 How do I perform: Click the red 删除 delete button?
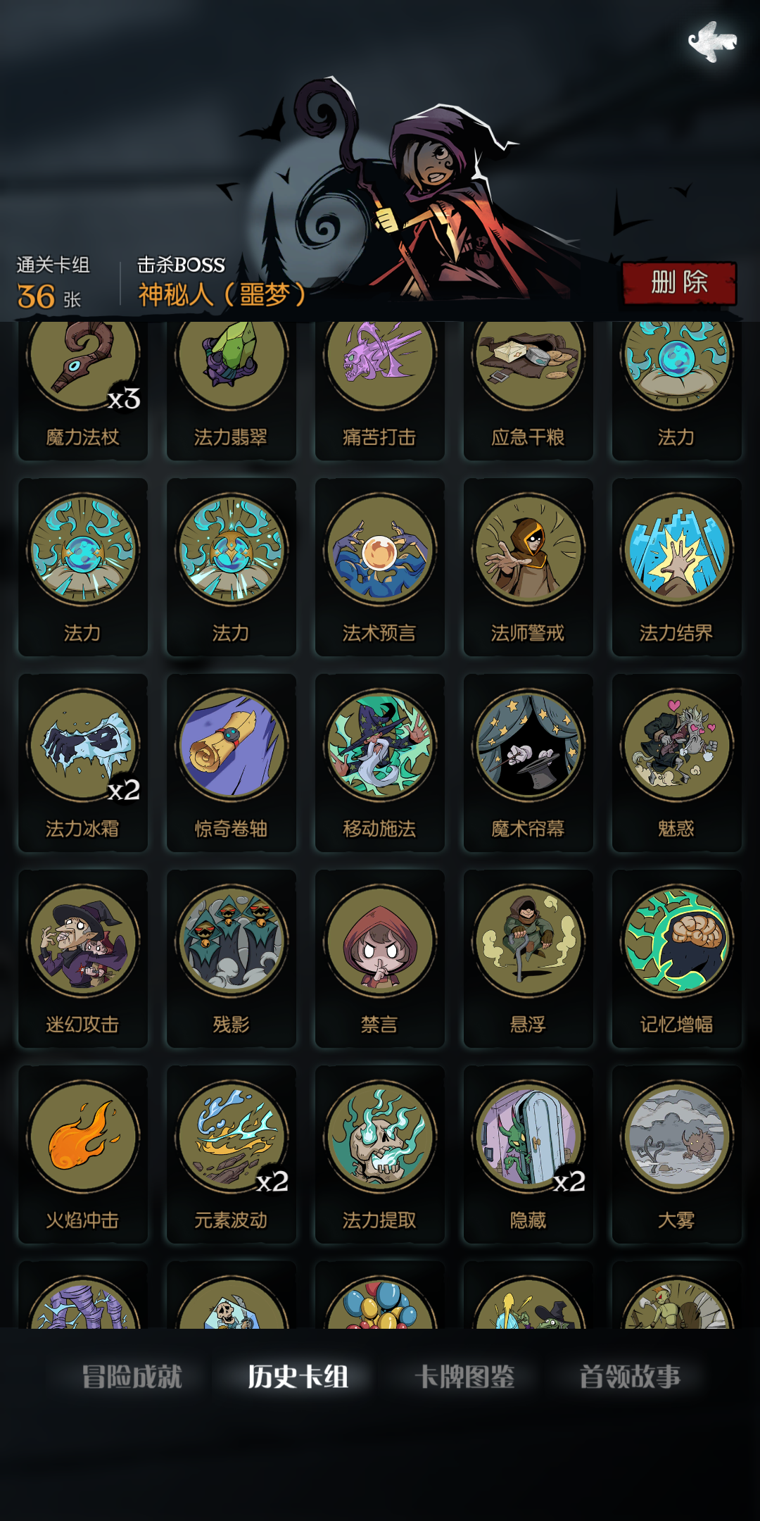679,283
